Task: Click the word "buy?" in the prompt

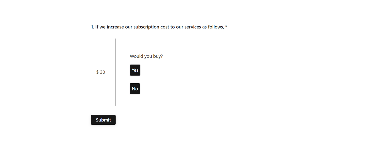Action: coord(158,56)
